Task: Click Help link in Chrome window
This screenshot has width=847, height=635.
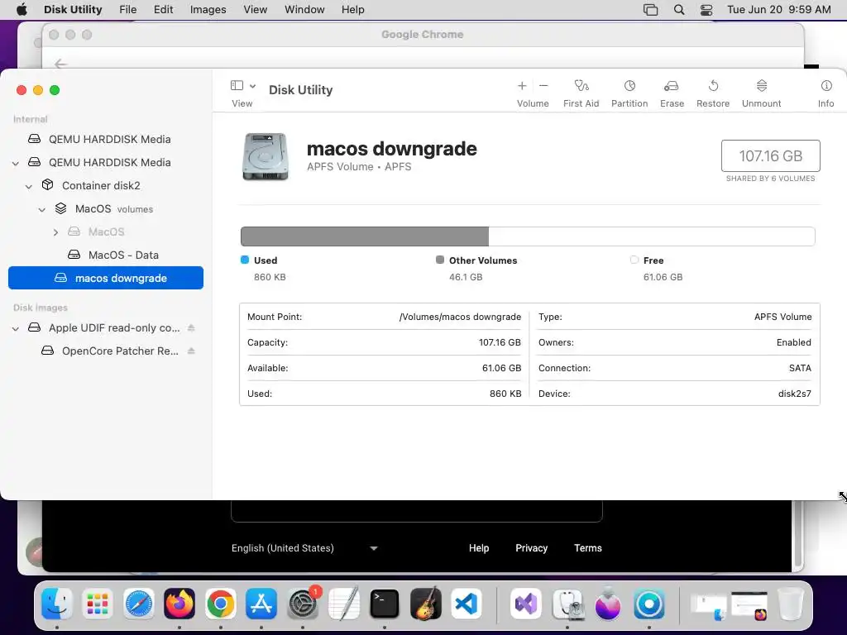Action: (479, 548)
